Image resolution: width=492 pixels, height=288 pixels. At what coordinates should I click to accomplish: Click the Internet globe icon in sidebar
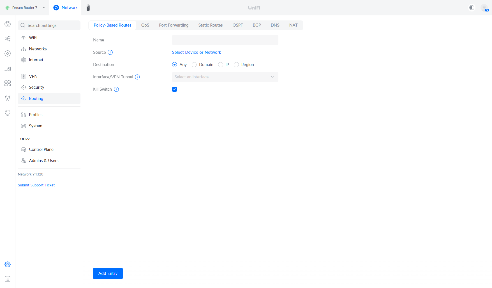tap(24, 60)
